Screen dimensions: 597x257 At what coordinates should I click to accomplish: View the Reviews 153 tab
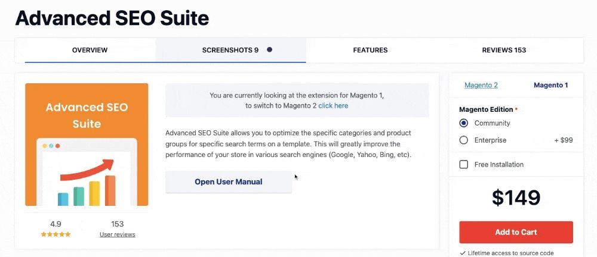click(504, 50)
